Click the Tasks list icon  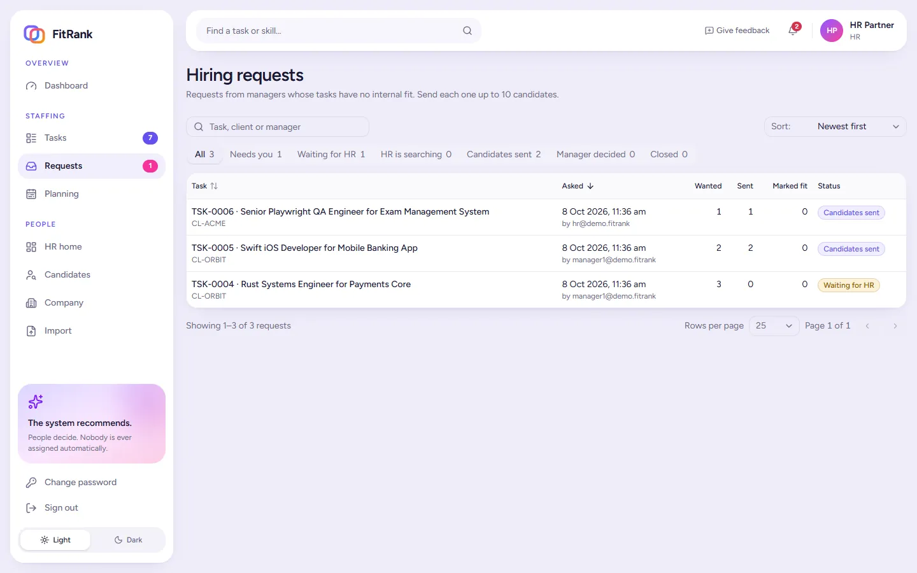point(31,138)
